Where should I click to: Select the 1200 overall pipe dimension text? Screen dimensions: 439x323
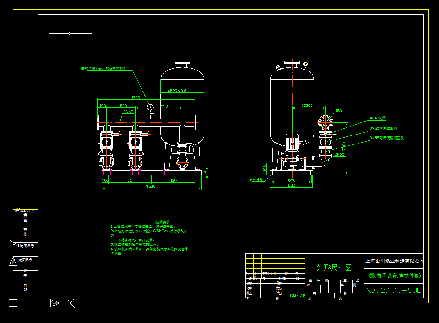136,97
